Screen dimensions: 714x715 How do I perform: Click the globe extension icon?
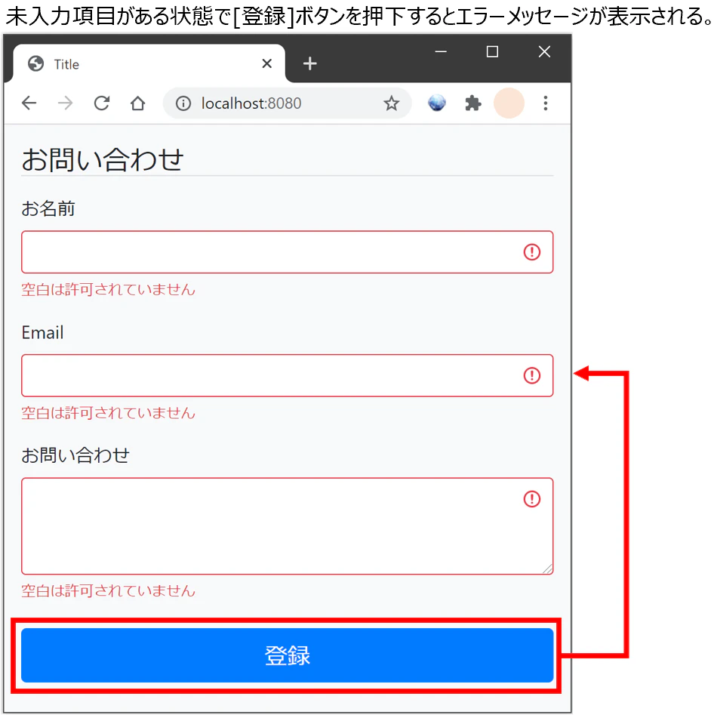click(x=436, y=103)
